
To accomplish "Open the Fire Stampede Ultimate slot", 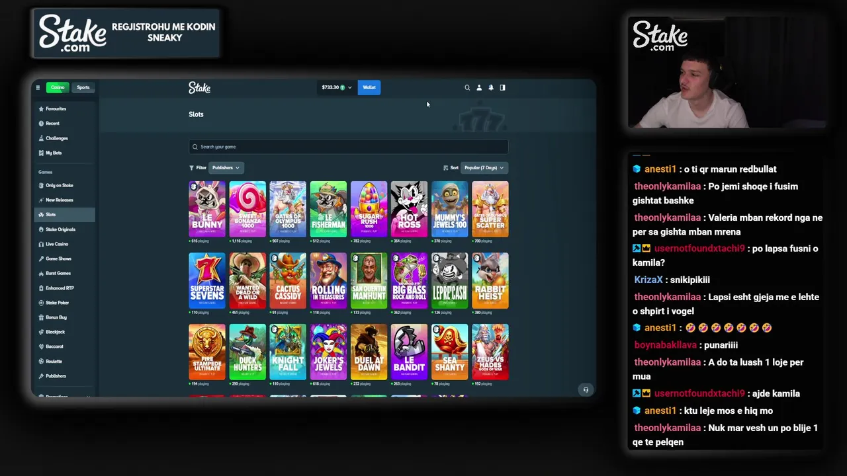I will click(x=207, y=352).
